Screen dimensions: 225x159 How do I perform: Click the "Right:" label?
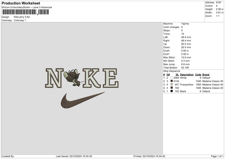click(166, 40)
